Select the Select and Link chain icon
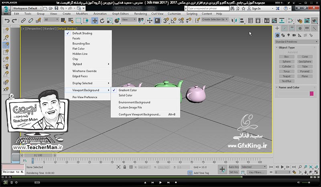 pyautogui.click(x=23, y=21)
